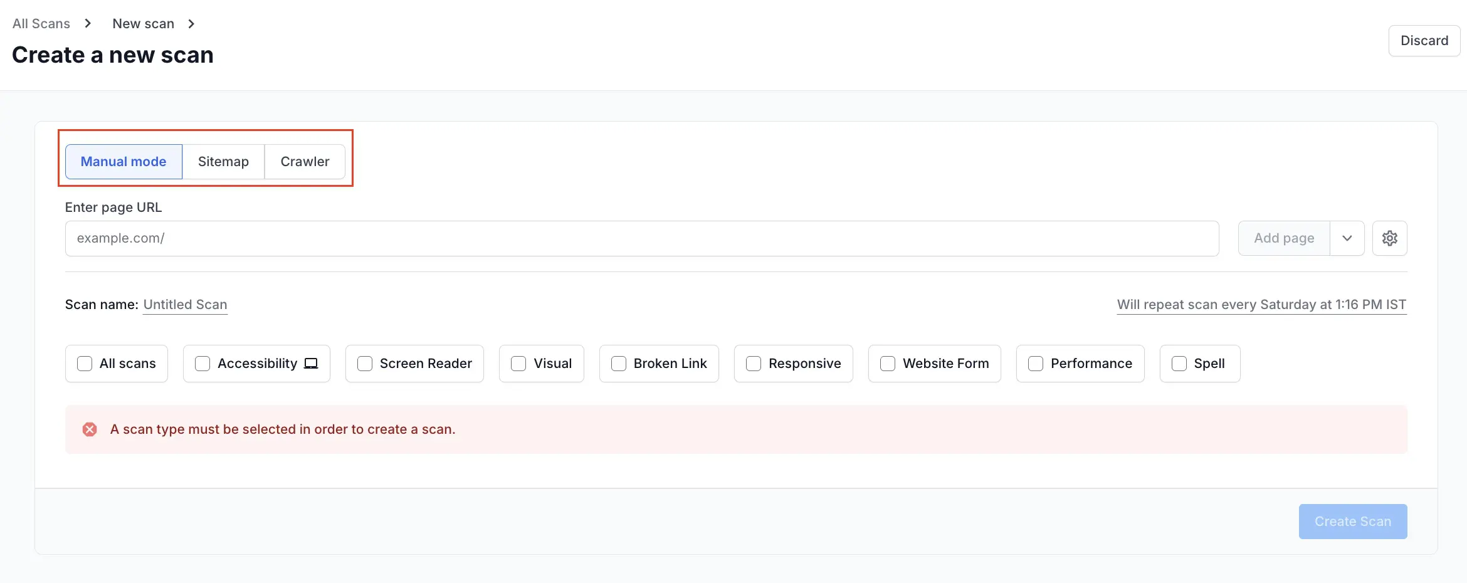The height and width of the screenshot is (583, 1467).
Task: Go to All Scans breadcrumb
Action: (41, 24)
